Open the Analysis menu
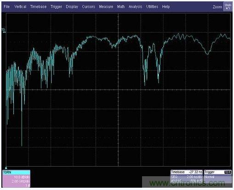The height and width of the screenshot is (190, 234). [x=135, y=7]
